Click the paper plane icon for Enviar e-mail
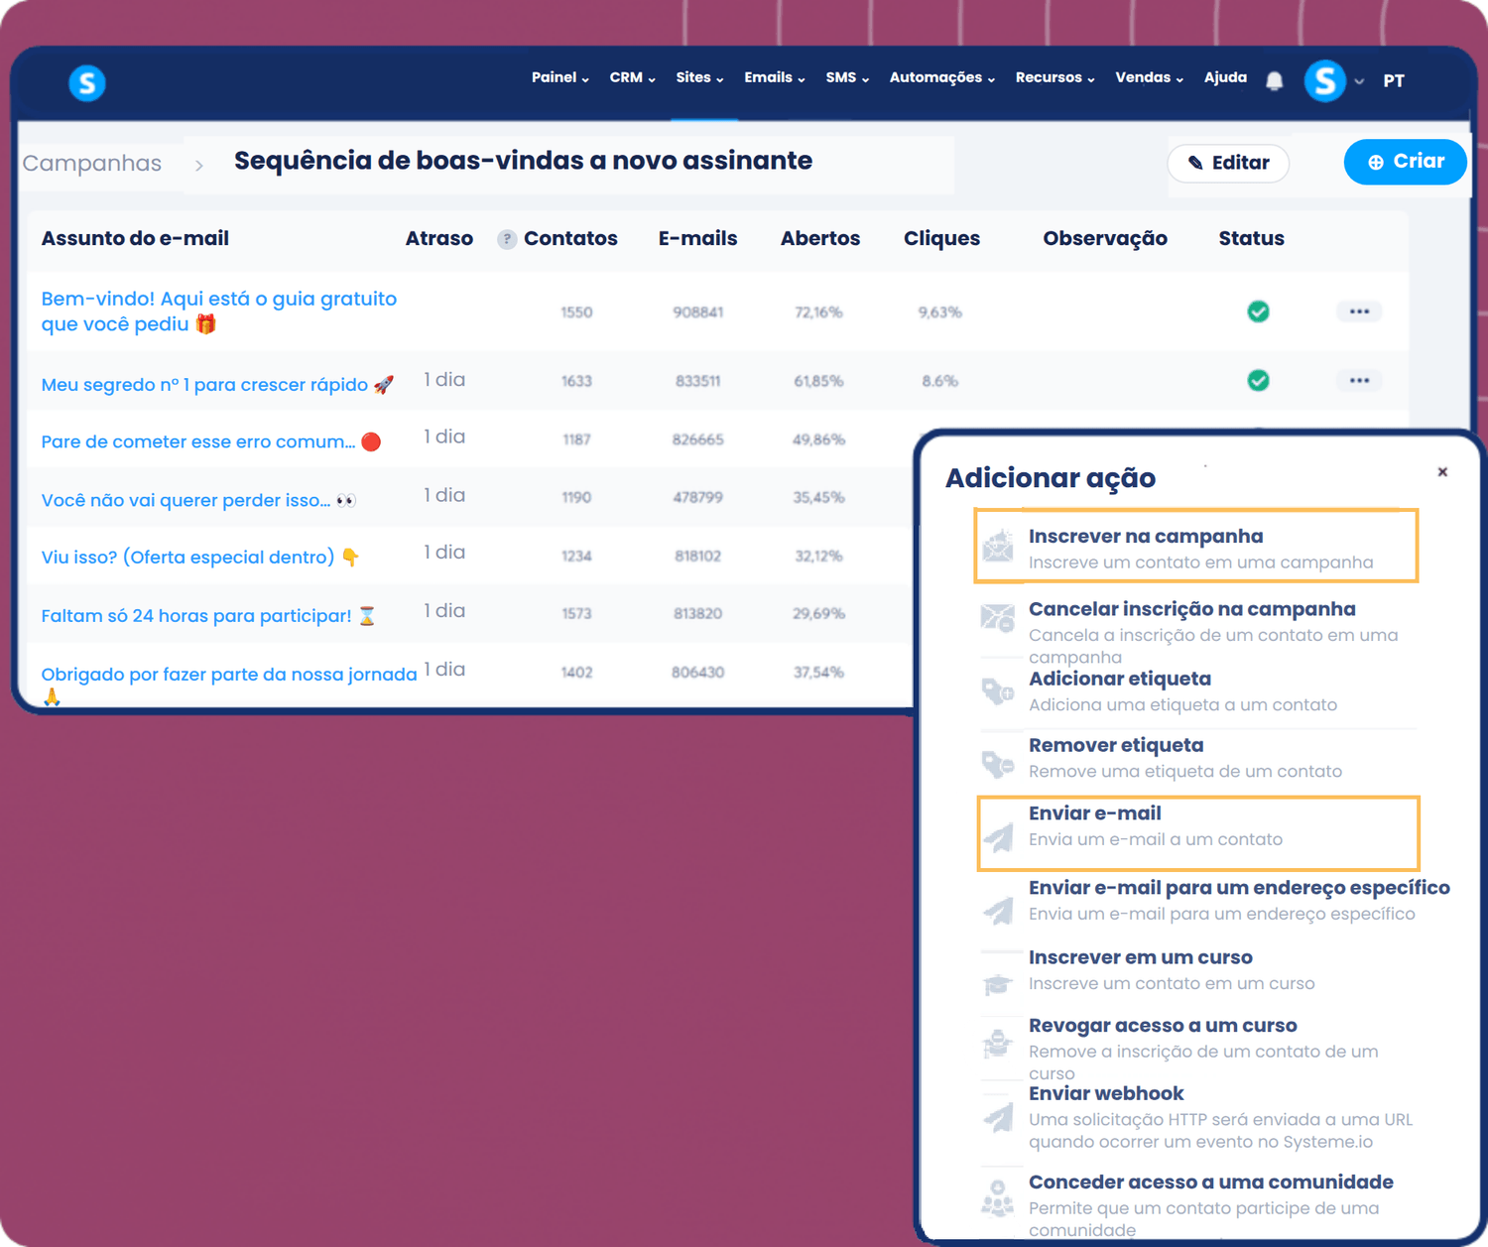Viewport: 1488px width, 1247px height. tap(998, 836)
